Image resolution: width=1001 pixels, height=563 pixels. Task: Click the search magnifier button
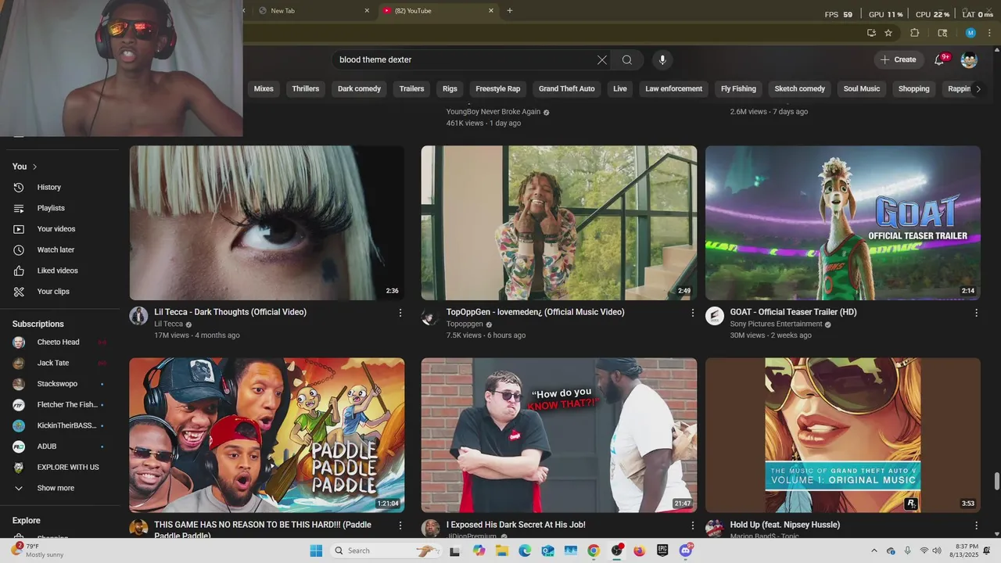[x=627, y=59]
